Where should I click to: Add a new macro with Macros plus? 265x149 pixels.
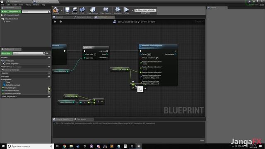49,73
